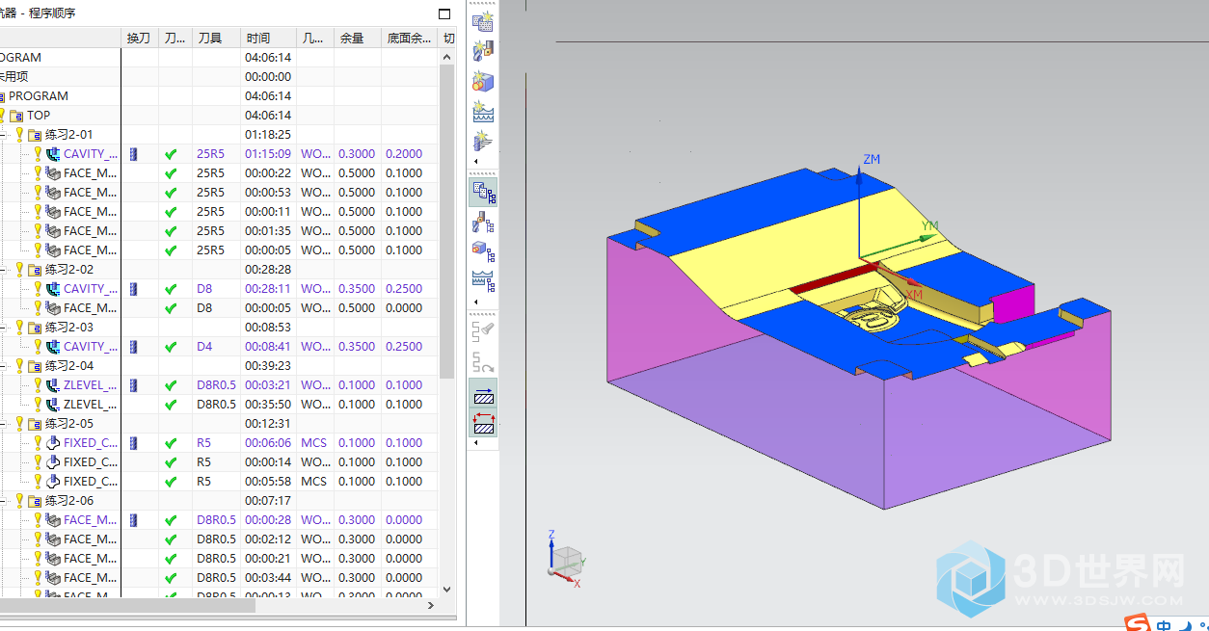Switch to Machining Method View
This screenshot has width=1209, height=631.
tap(483, 281)
